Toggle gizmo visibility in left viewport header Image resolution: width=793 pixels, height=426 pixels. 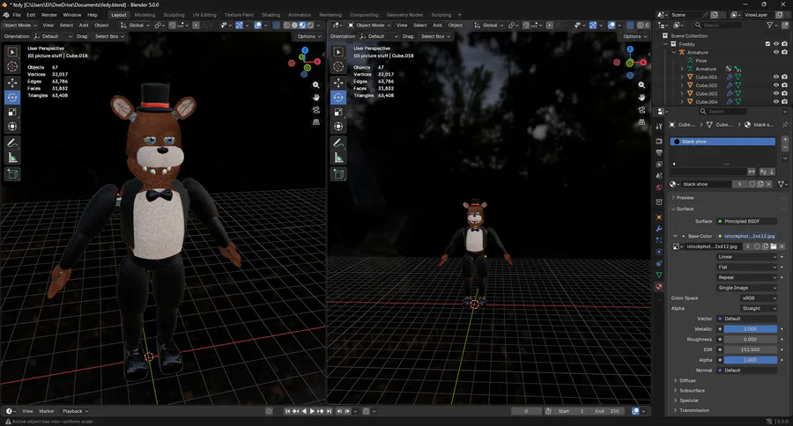coord(239,26)
